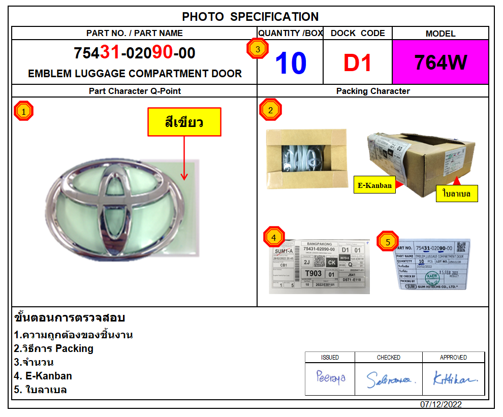Click the signature under CHECKED

pos(391,380)
